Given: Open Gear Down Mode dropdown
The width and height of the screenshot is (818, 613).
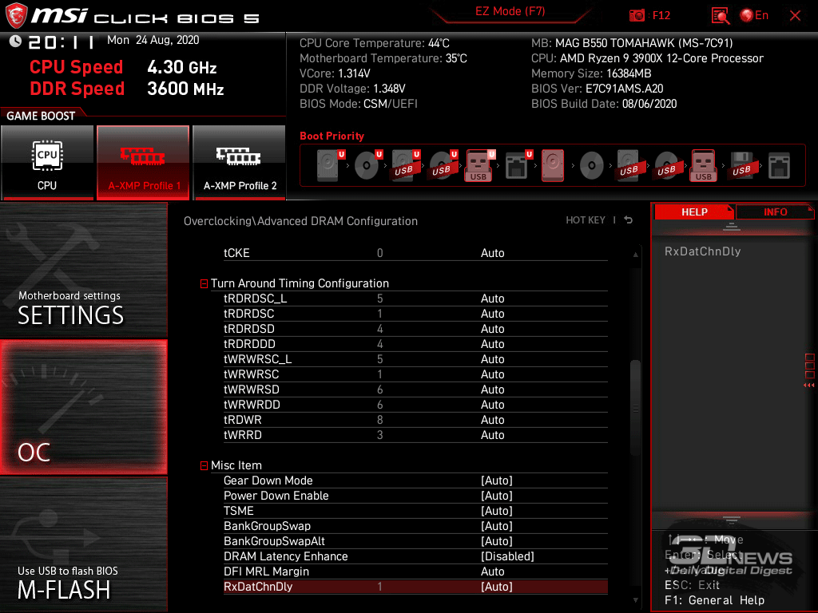Looking at the screenshot, I should [497, 481].
